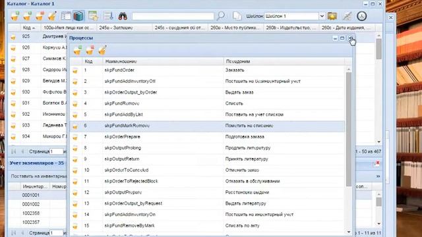Click Catalog column header 245a - Заглавие
The width and height of the screenshot is (422, 237).
coord(125,28)
